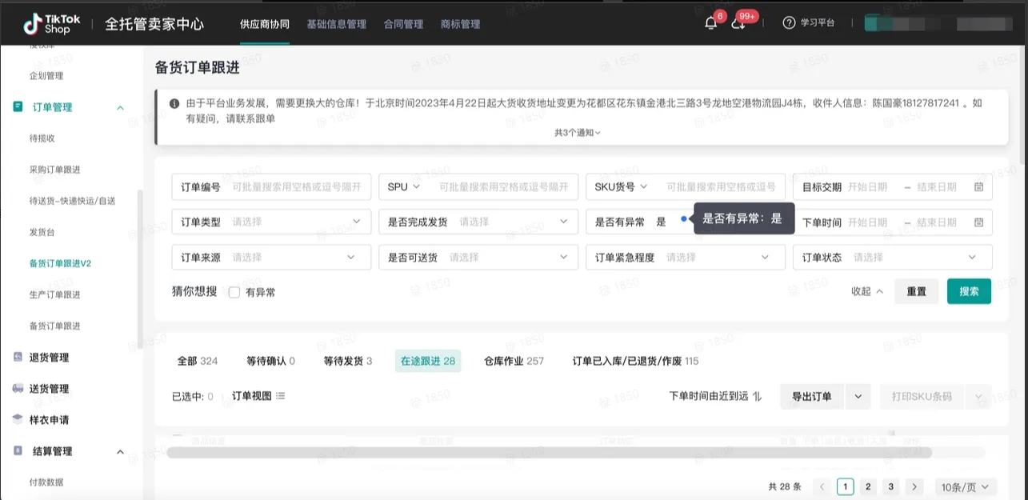This screenshot has width=1028, height=500.
Task: Open the 订单来源 dropdown
Action: 271,257
